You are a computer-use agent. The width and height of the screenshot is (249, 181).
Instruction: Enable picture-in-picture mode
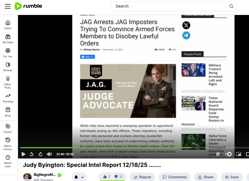[238, 154]
